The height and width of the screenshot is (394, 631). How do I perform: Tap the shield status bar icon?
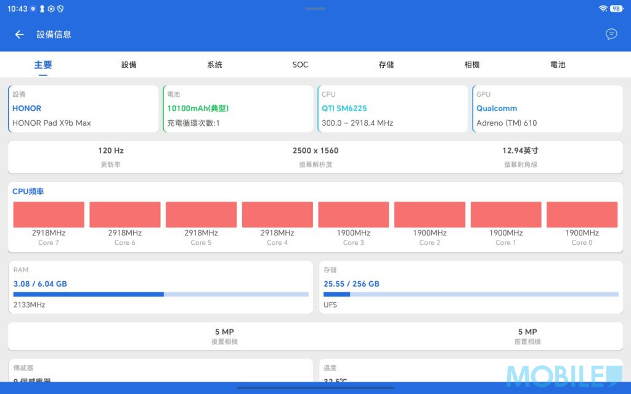tap(60, 9)
